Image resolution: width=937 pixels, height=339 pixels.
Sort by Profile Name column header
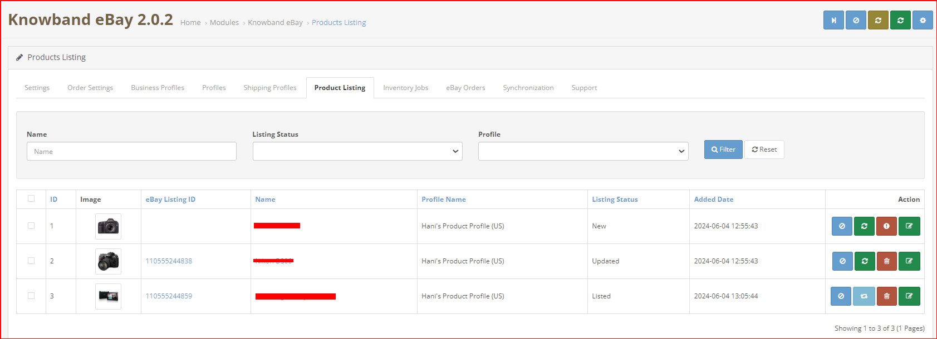tap(444, 200)
